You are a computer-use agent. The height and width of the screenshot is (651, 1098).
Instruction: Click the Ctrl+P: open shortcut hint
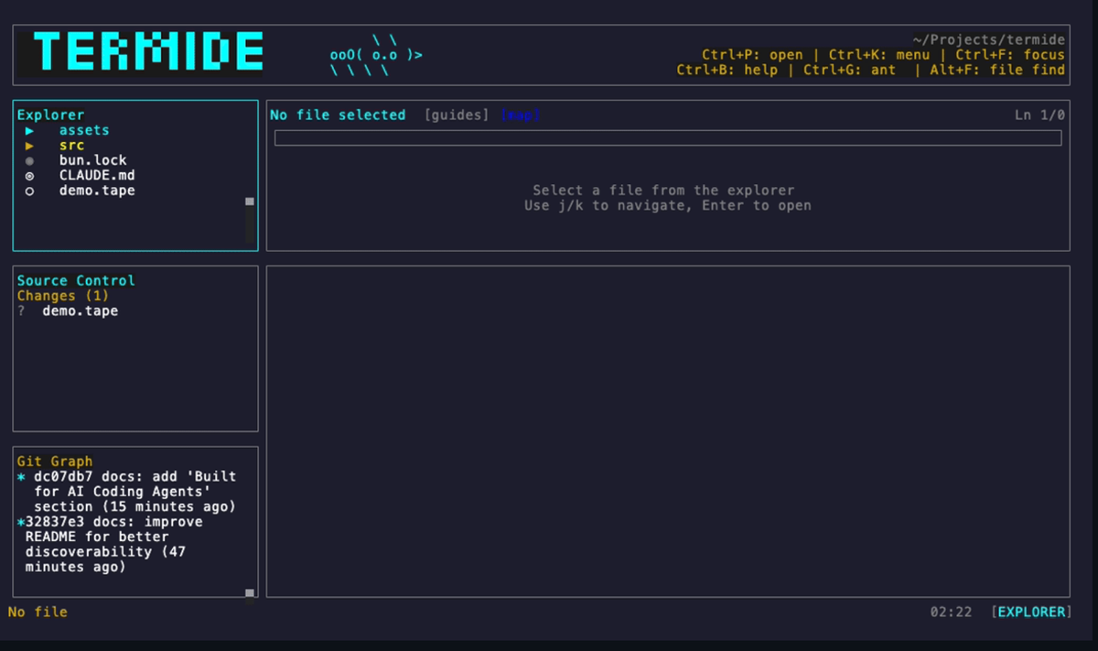[752, 55]
